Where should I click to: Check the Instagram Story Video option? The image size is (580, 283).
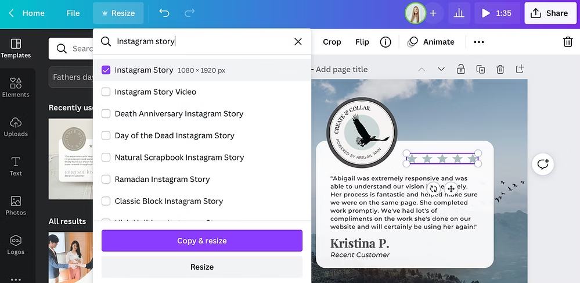click(106, 92)
